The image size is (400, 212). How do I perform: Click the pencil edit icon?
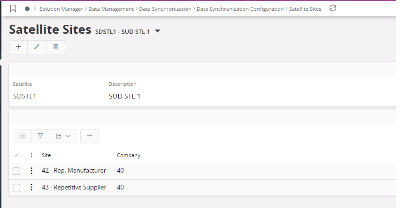tap(37, 47)
